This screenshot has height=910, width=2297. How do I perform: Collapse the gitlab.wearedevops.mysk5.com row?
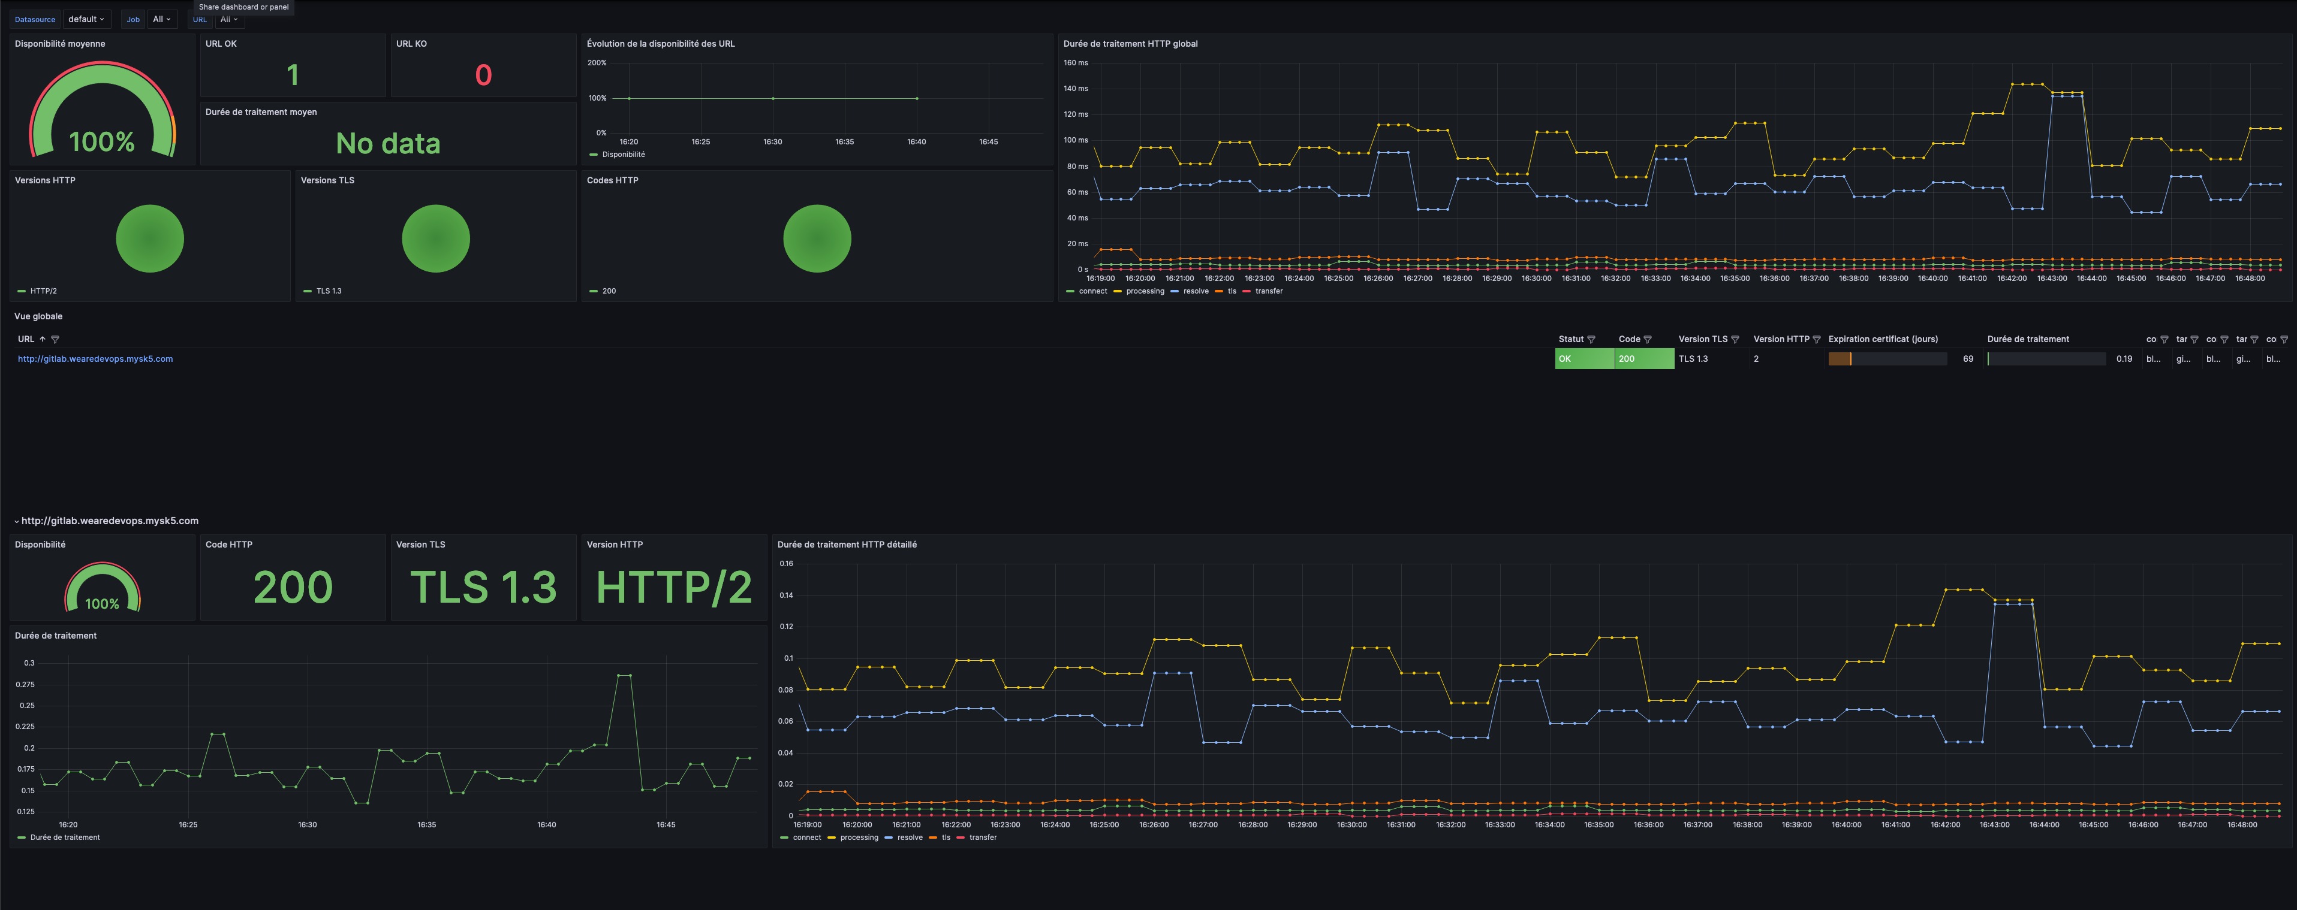click(x=17, y=521)
